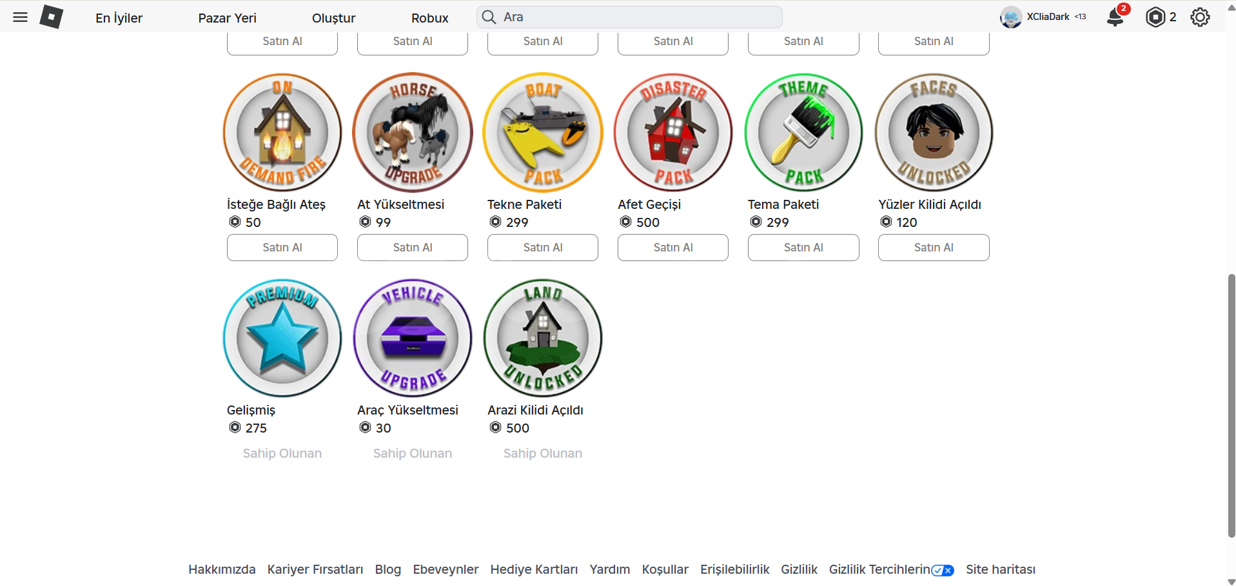Open the Oluştur menu item
This screenshot has height=586, width=1236.
tap(333, 18)
